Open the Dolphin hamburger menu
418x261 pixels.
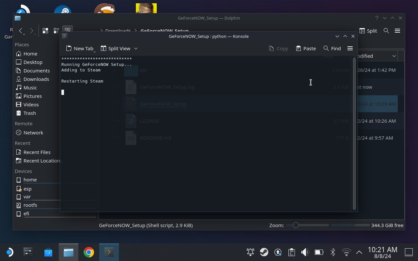pyautogui.click(x=397, y=31)
